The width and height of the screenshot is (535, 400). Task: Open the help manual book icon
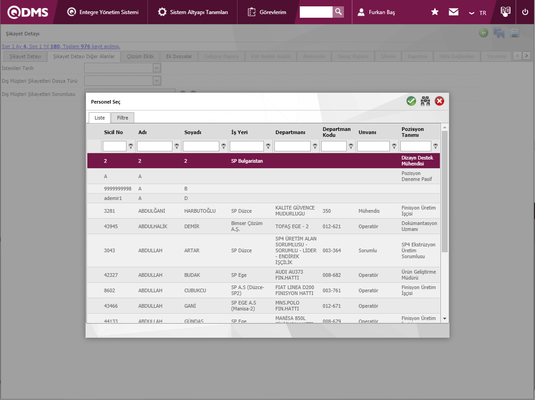(x=505, y=12)
